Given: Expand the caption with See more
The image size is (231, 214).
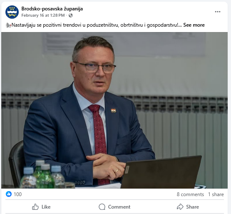Looking at the screenshot, I should point(194,25).
